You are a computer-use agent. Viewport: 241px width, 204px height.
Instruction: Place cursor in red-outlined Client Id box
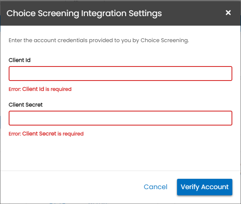point(120,74)
